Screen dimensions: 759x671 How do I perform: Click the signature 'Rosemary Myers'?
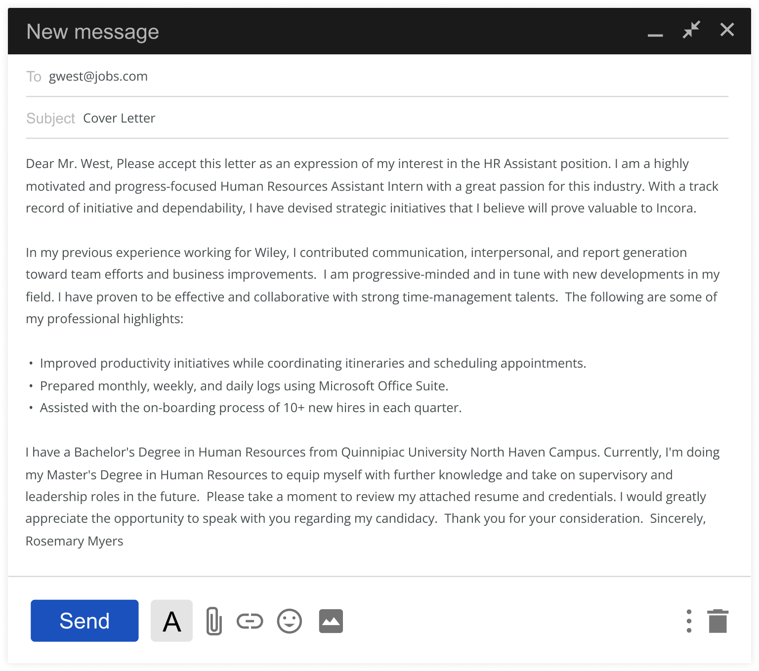(75, 541)
